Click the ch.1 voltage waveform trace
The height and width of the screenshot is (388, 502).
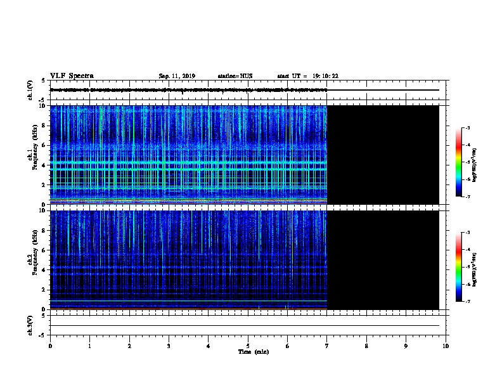(188, 90)
